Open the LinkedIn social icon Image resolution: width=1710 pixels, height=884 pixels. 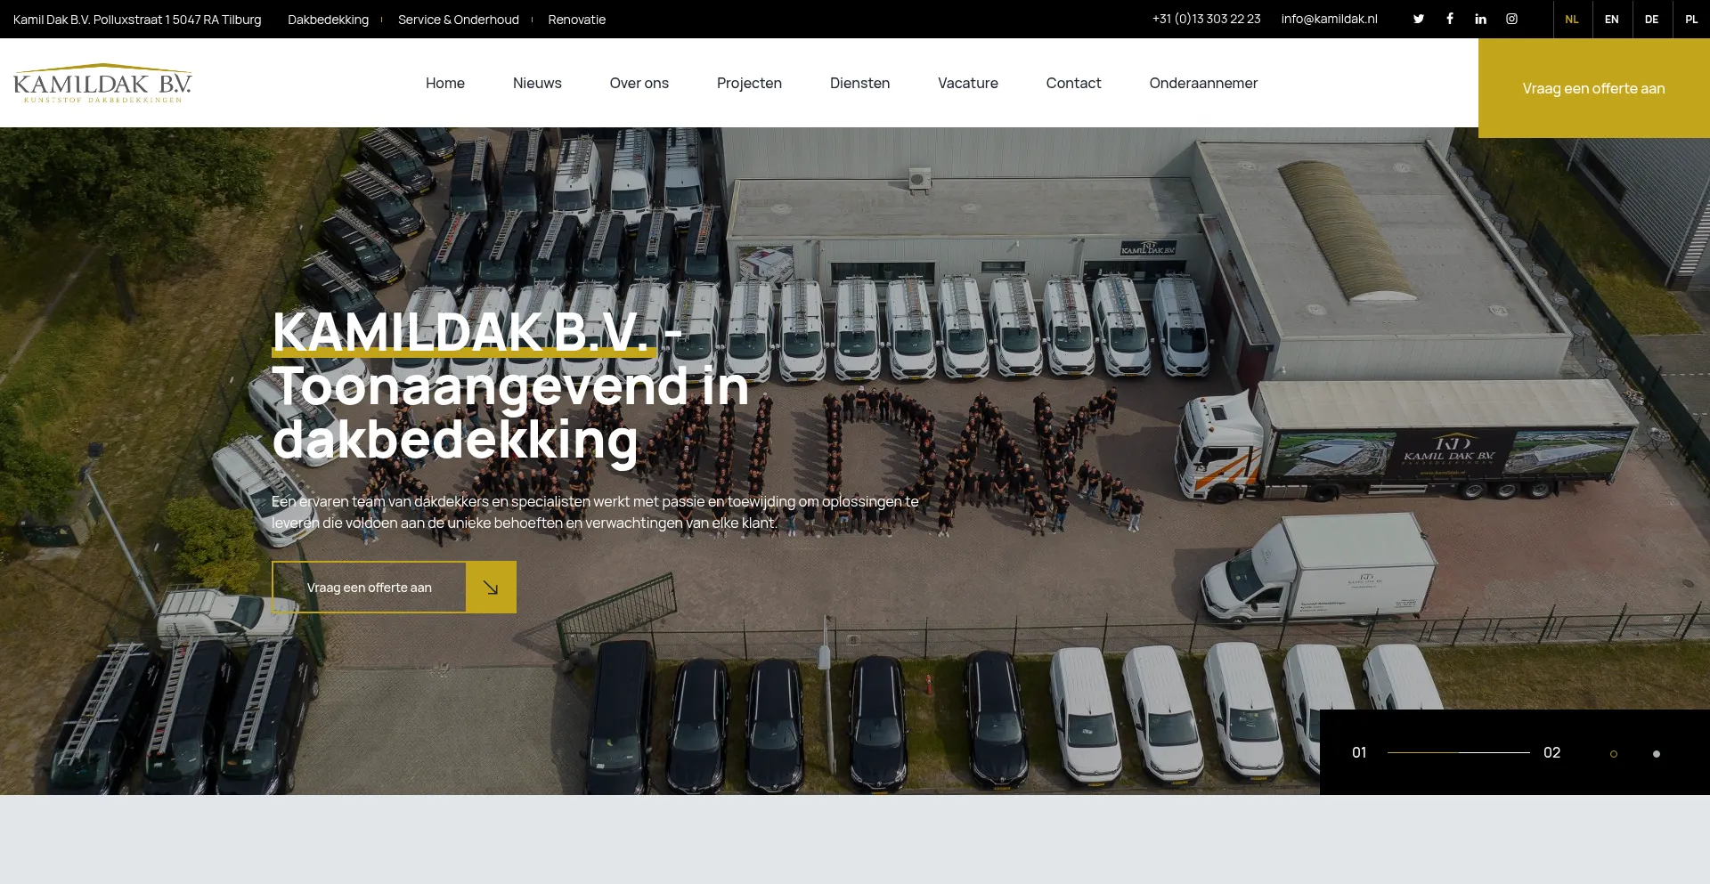point(1480,19)
